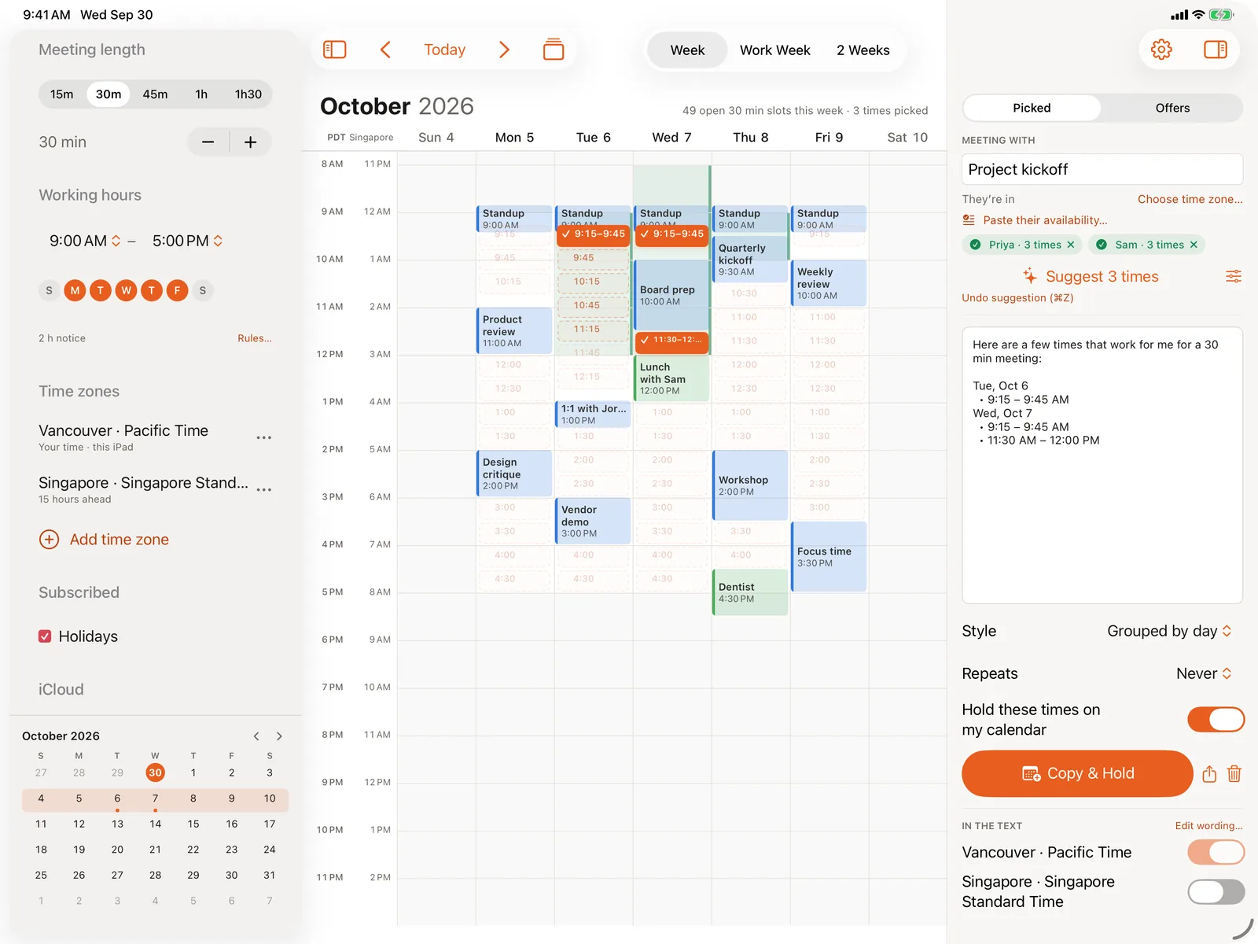The width and height of the screenshot is (1258, 944).
Task: Open suggestion filter sliders icon
Action: point(1234,276)
